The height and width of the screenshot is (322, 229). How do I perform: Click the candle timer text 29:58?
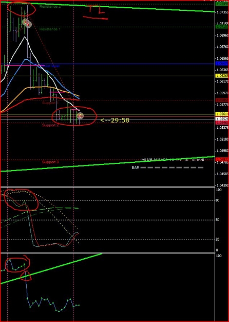pyautogui.click(x=115, y=121)
